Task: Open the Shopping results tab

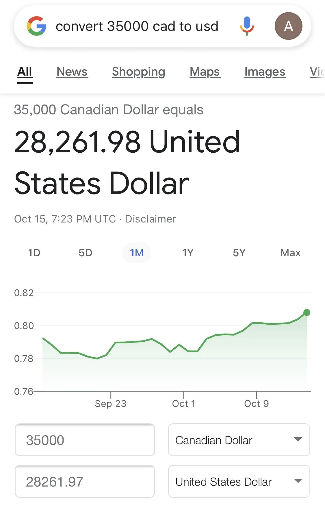Action: (138, 72)
